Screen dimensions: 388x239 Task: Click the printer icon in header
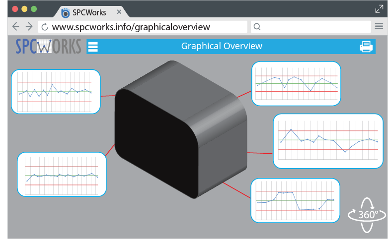(x=366, y=47)
